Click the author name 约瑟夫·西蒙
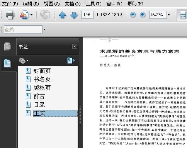Viewport: 187px width, 148px height. [110, 65]
